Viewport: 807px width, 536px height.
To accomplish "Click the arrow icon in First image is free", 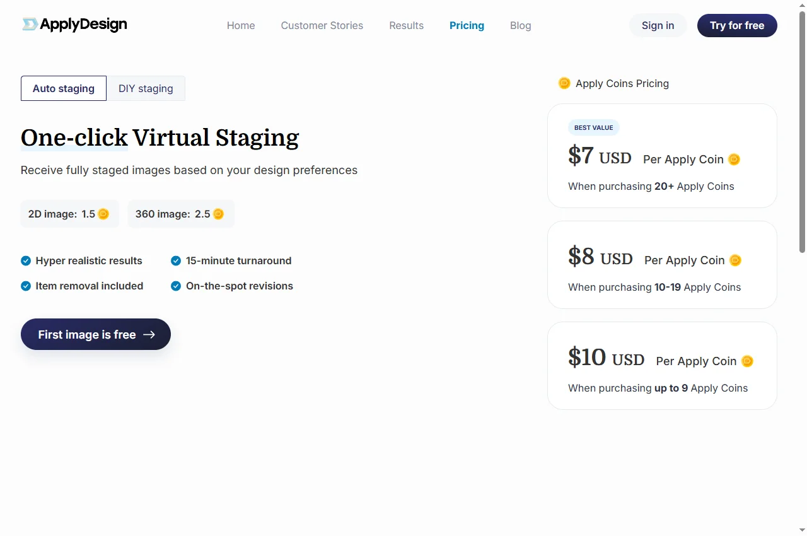I will (149, 335).
